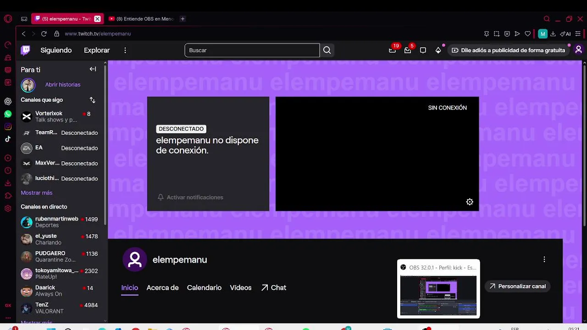587x330 pixels.
Task: Open channel options three-dot menu
Action: tap(544, 259)
